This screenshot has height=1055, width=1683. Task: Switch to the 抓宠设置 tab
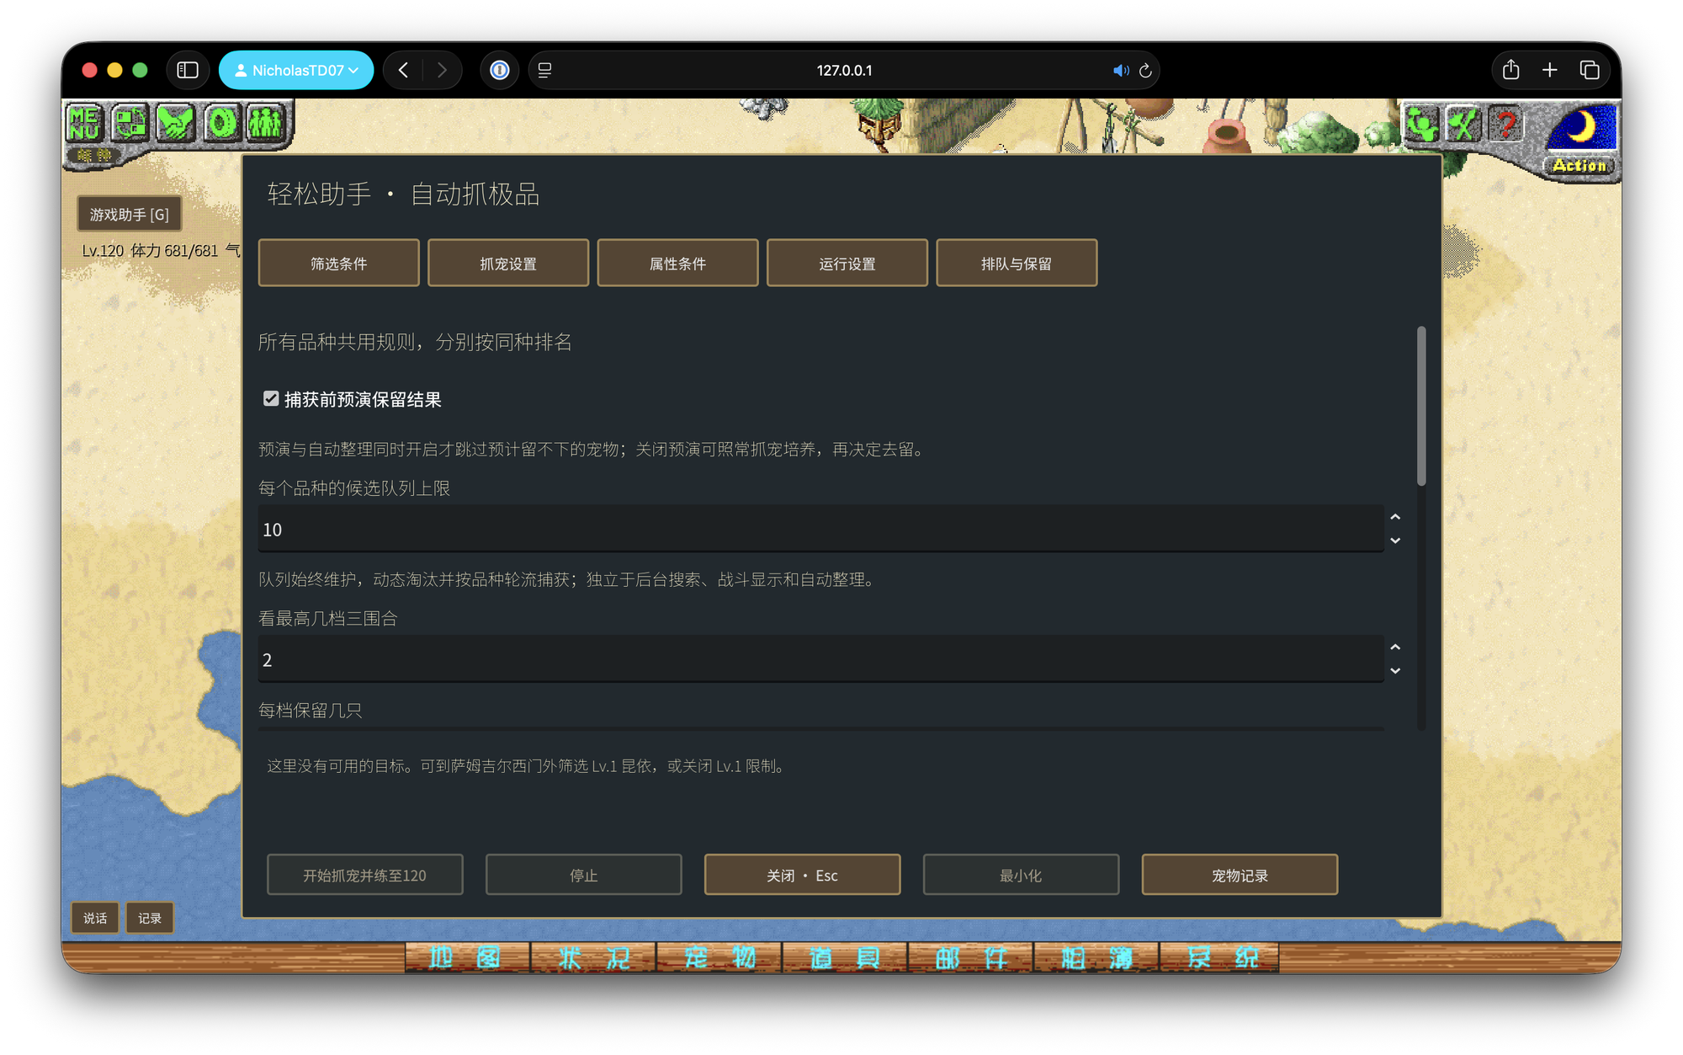508,263
